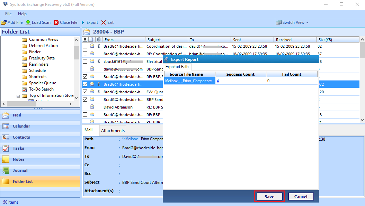Image resolution: width=365 pixels, height=206 pixels.
Task: Open the Calendar section icon
Action: pyautogui.click(x=6, y=126)
